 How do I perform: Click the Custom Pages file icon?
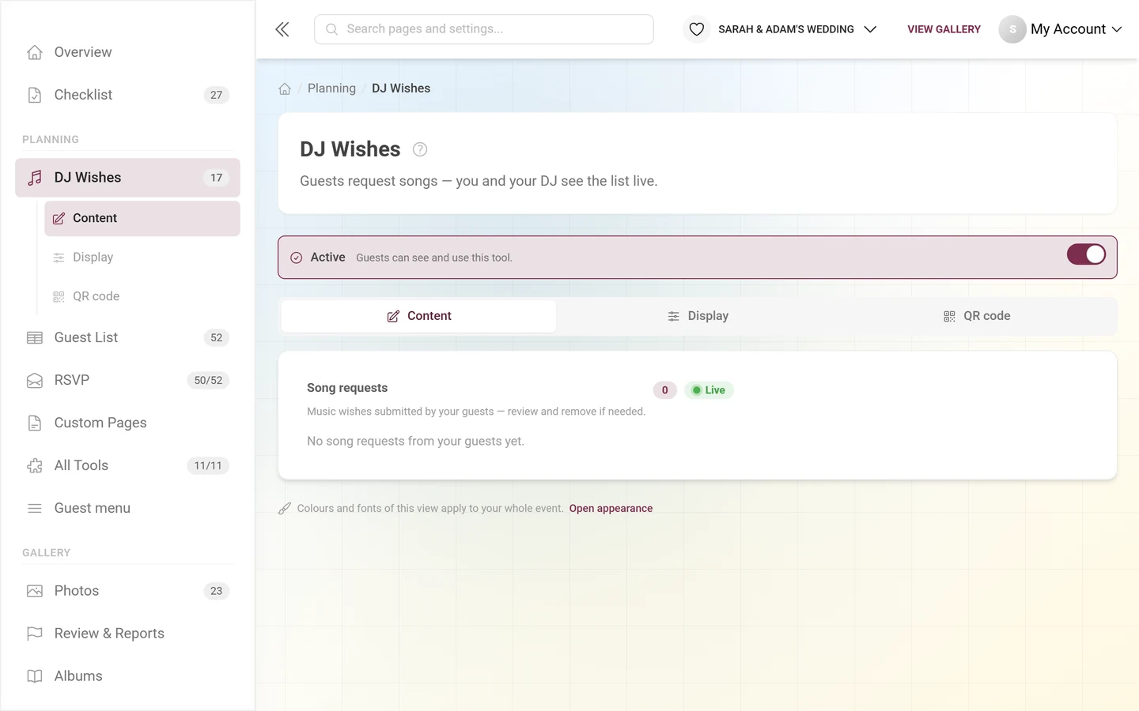(35, 423)
